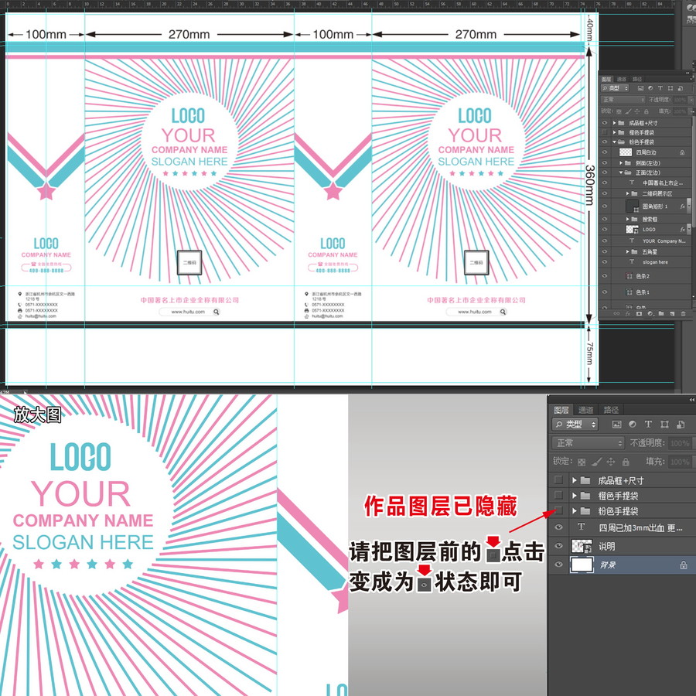
Task: Hide the 说明 layer using its eye icon
Action: click(x=558, y=546)
